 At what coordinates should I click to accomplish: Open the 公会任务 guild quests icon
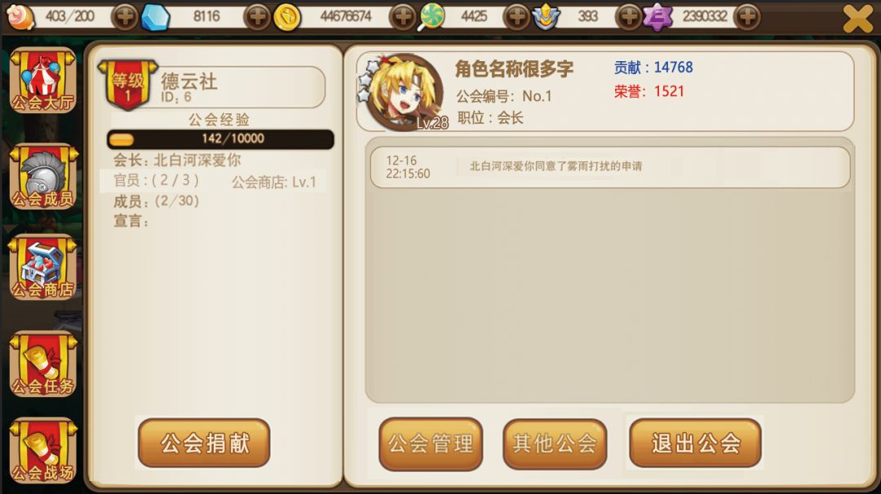pos(42,364)
